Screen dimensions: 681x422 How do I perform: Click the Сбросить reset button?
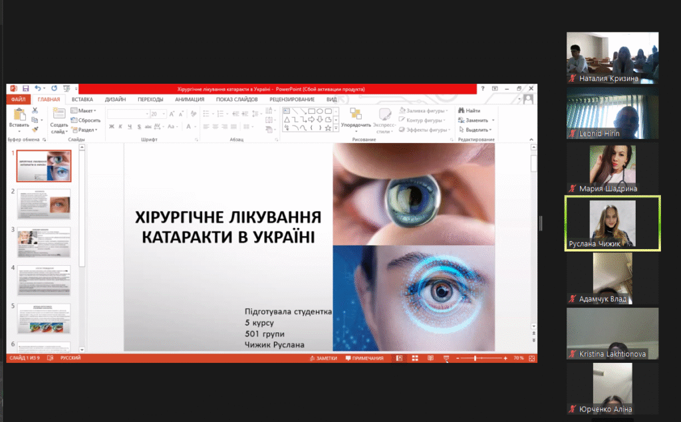click(86, 120)
